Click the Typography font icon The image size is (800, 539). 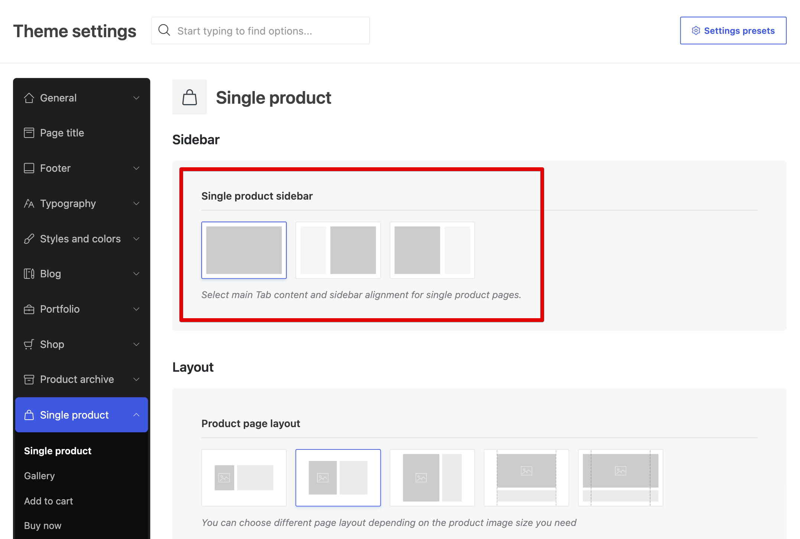29,203
